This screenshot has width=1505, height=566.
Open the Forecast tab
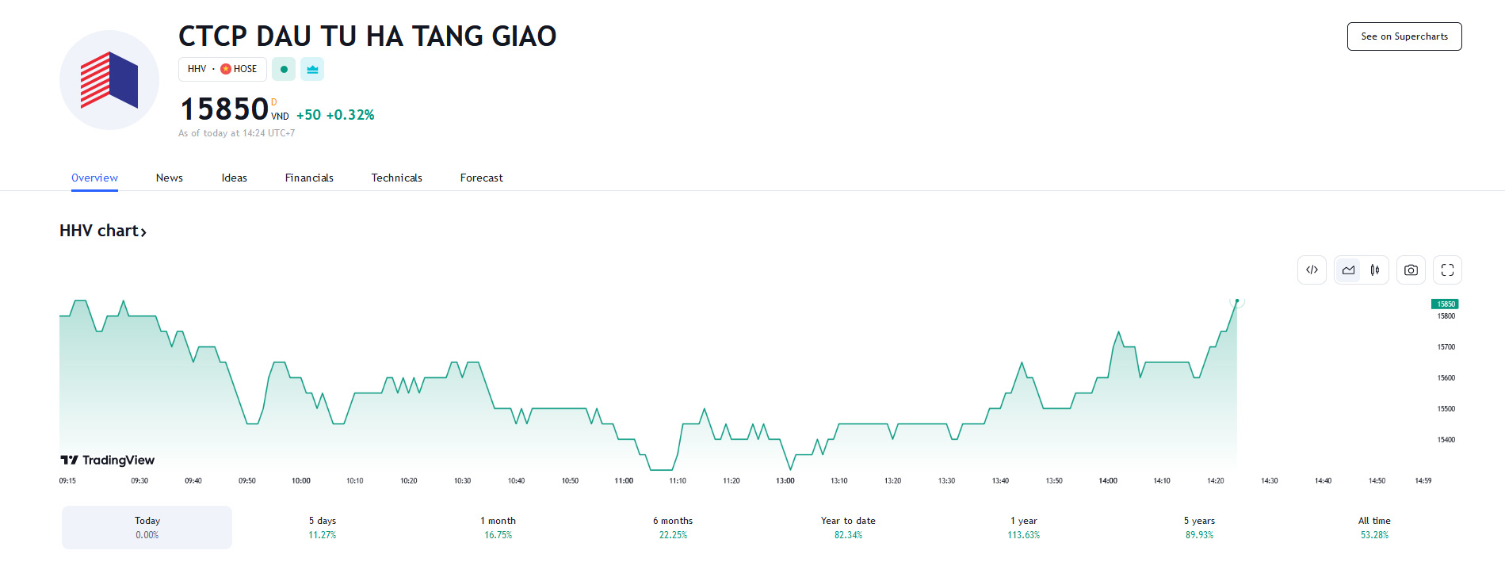[x=480, y=178]
